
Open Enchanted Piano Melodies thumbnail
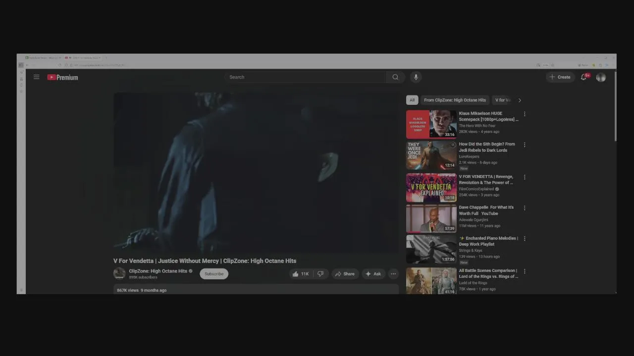[431, 249]
